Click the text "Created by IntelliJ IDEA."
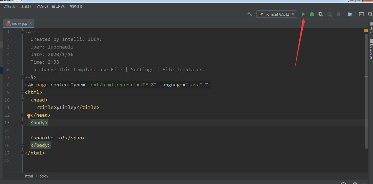The height and width of the screenshot is (184, 373). (66, 39)
